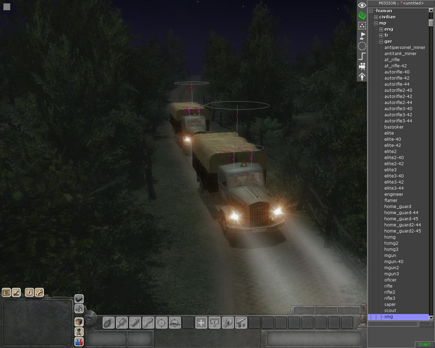Click the blue and red soldiers icon

point(79,342)
